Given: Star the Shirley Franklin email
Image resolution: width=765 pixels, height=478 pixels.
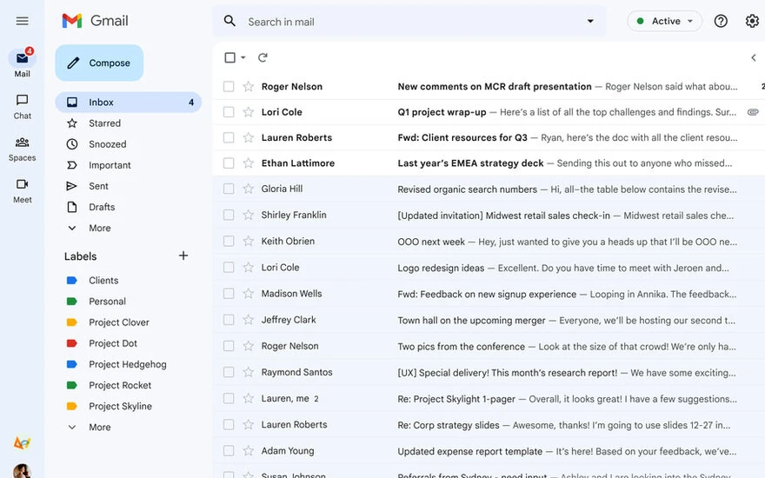Looking at the screenshot, I should pos(249,216).
